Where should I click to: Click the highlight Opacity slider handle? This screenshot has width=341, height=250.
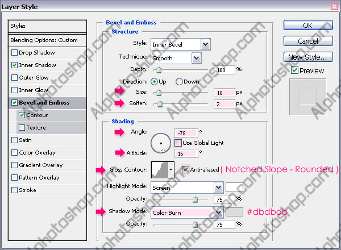pyautogui.click(x=196, y=199)
